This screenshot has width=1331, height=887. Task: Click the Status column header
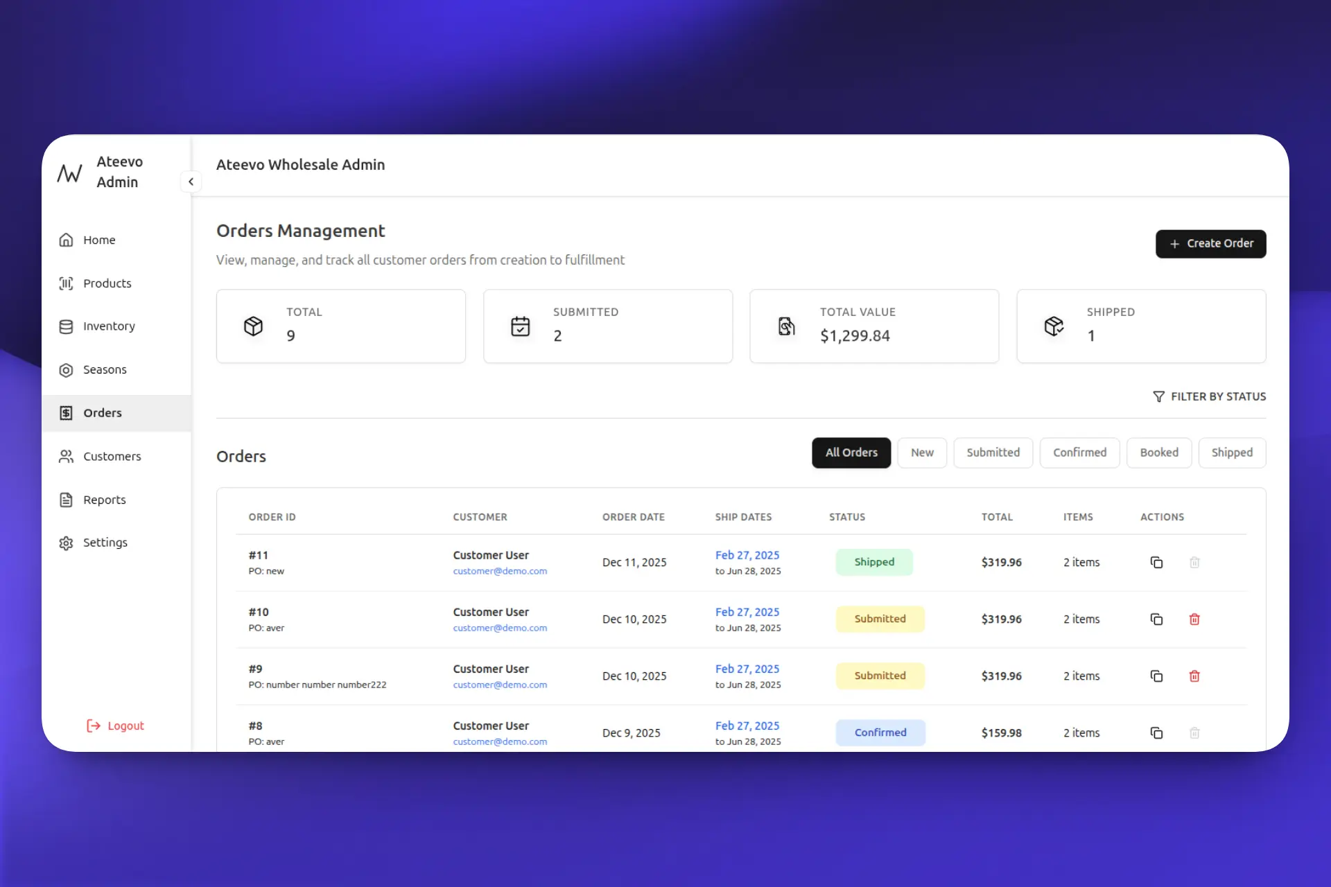[847, 517]
